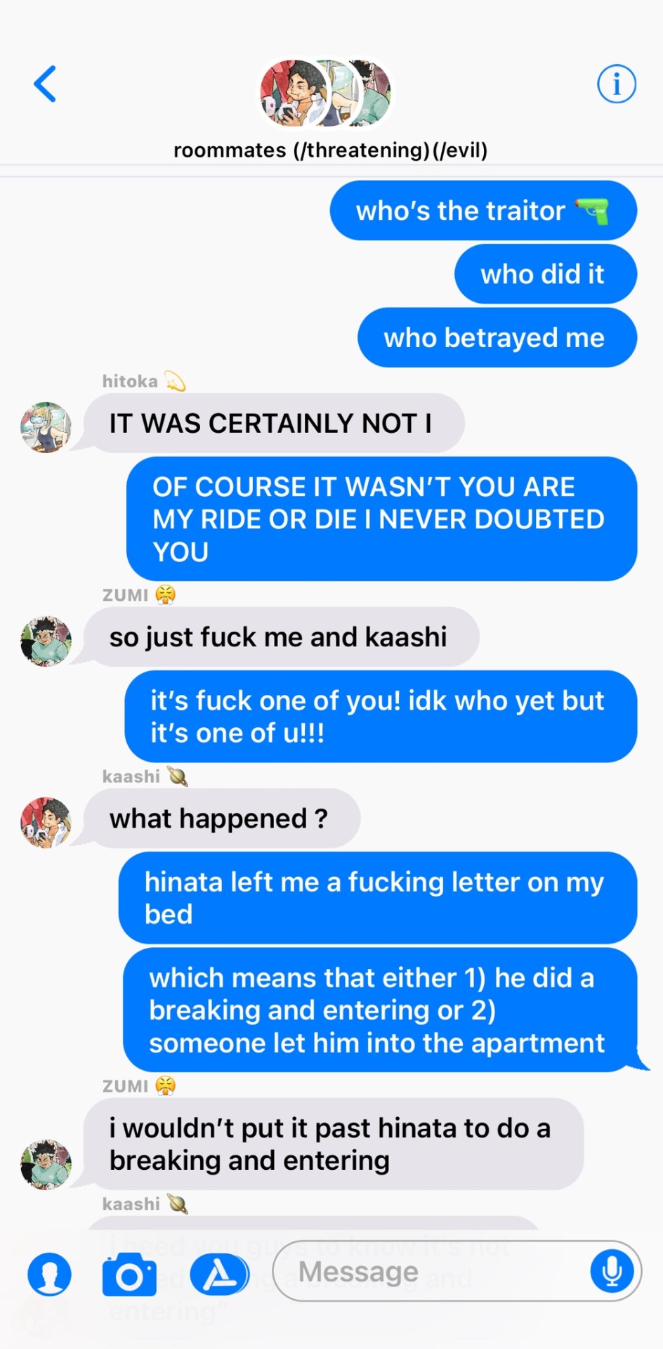Tap kaashi's avatar beside 'what happened ?'
Viewport: 663px width, 1349px height.
click(46, 822)
